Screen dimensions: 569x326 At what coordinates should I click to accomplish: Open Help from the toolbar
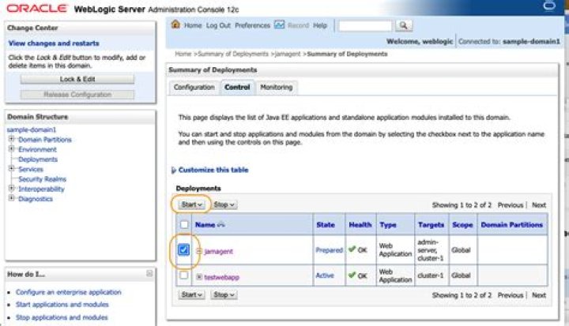(320, 25)
